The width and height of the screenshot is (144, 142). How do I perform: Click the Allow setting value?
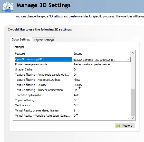[77, 80]
